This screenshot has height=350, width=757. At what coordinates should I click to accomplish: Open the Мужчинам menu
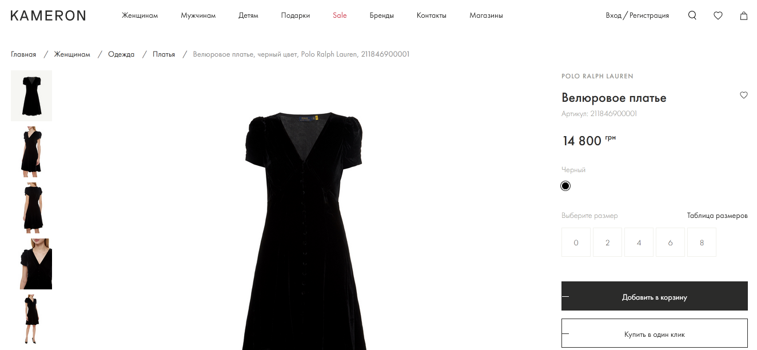(x=198, y=15)
